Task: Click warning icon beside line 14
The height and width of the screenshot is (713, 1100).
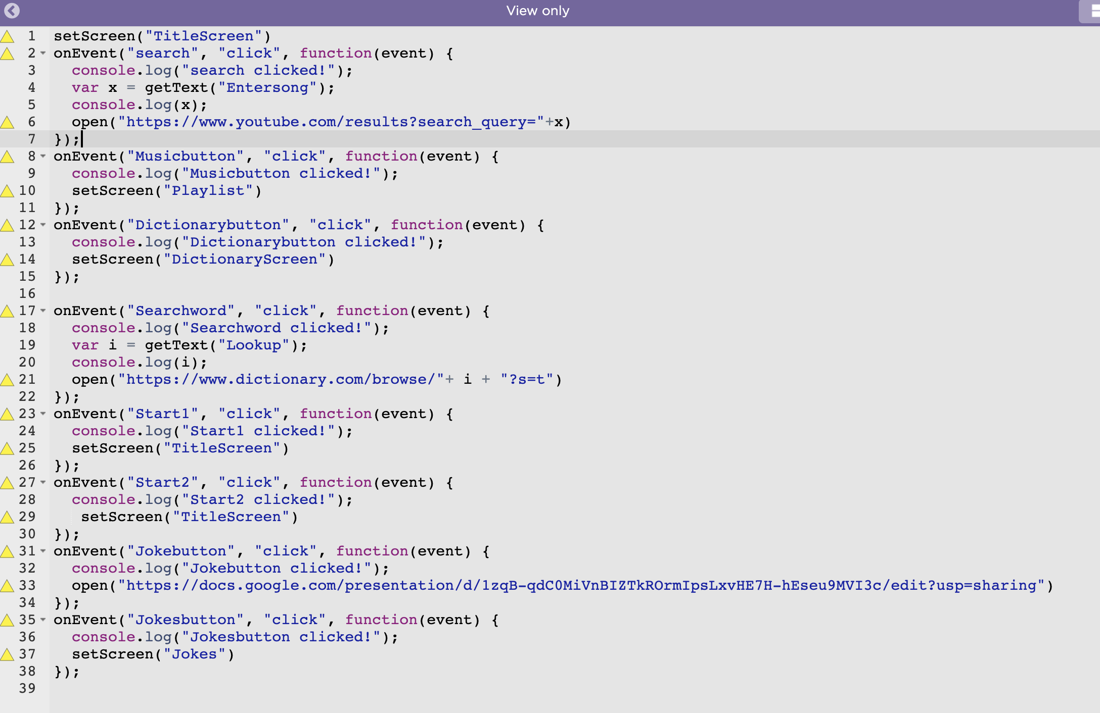Action: click(7, 260)
